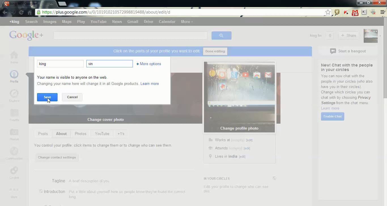
Task: Click the first name field containing king
Action: coord(60,64)
